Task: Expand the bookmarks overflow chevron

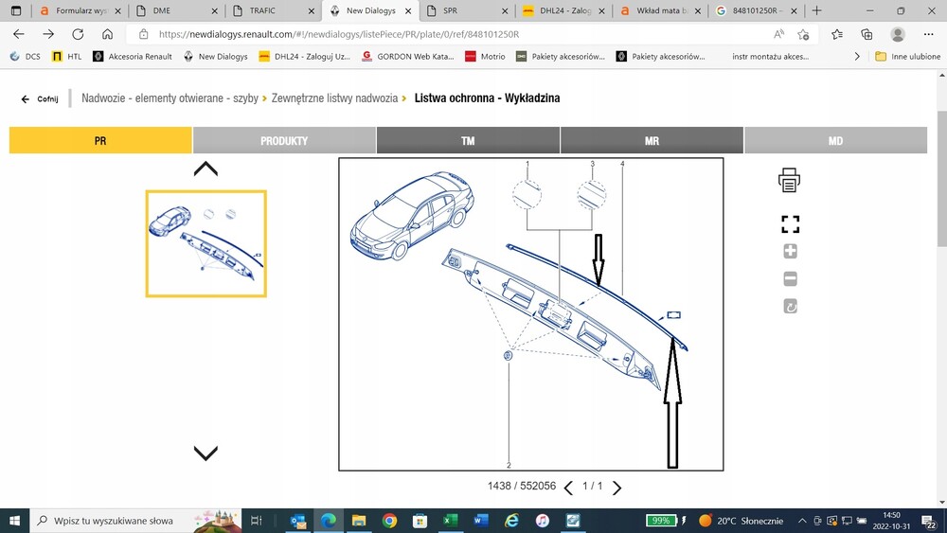Action: (x=856, y=56)
